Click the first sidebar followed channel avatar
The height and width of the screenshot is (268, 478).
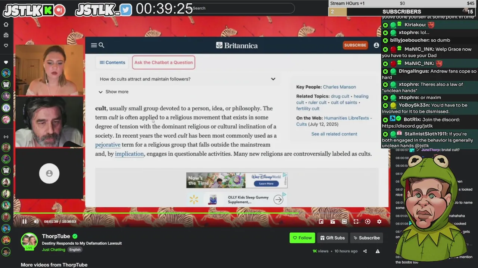tap(6, 73)
